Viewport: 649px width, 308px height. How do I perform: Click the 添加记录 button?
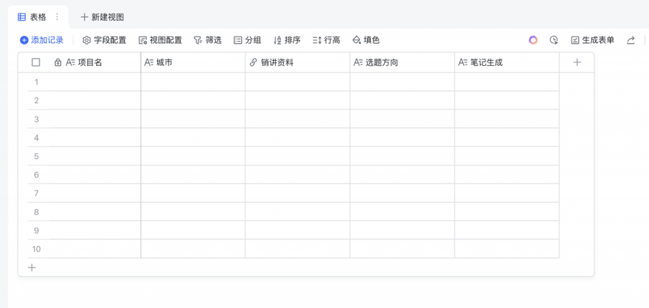[42, 40]
